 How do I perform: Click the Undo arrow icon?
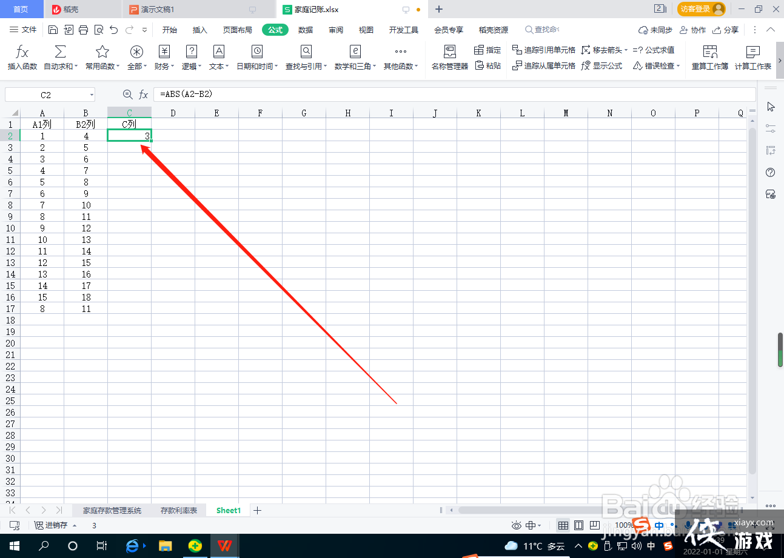click(113, 30)
